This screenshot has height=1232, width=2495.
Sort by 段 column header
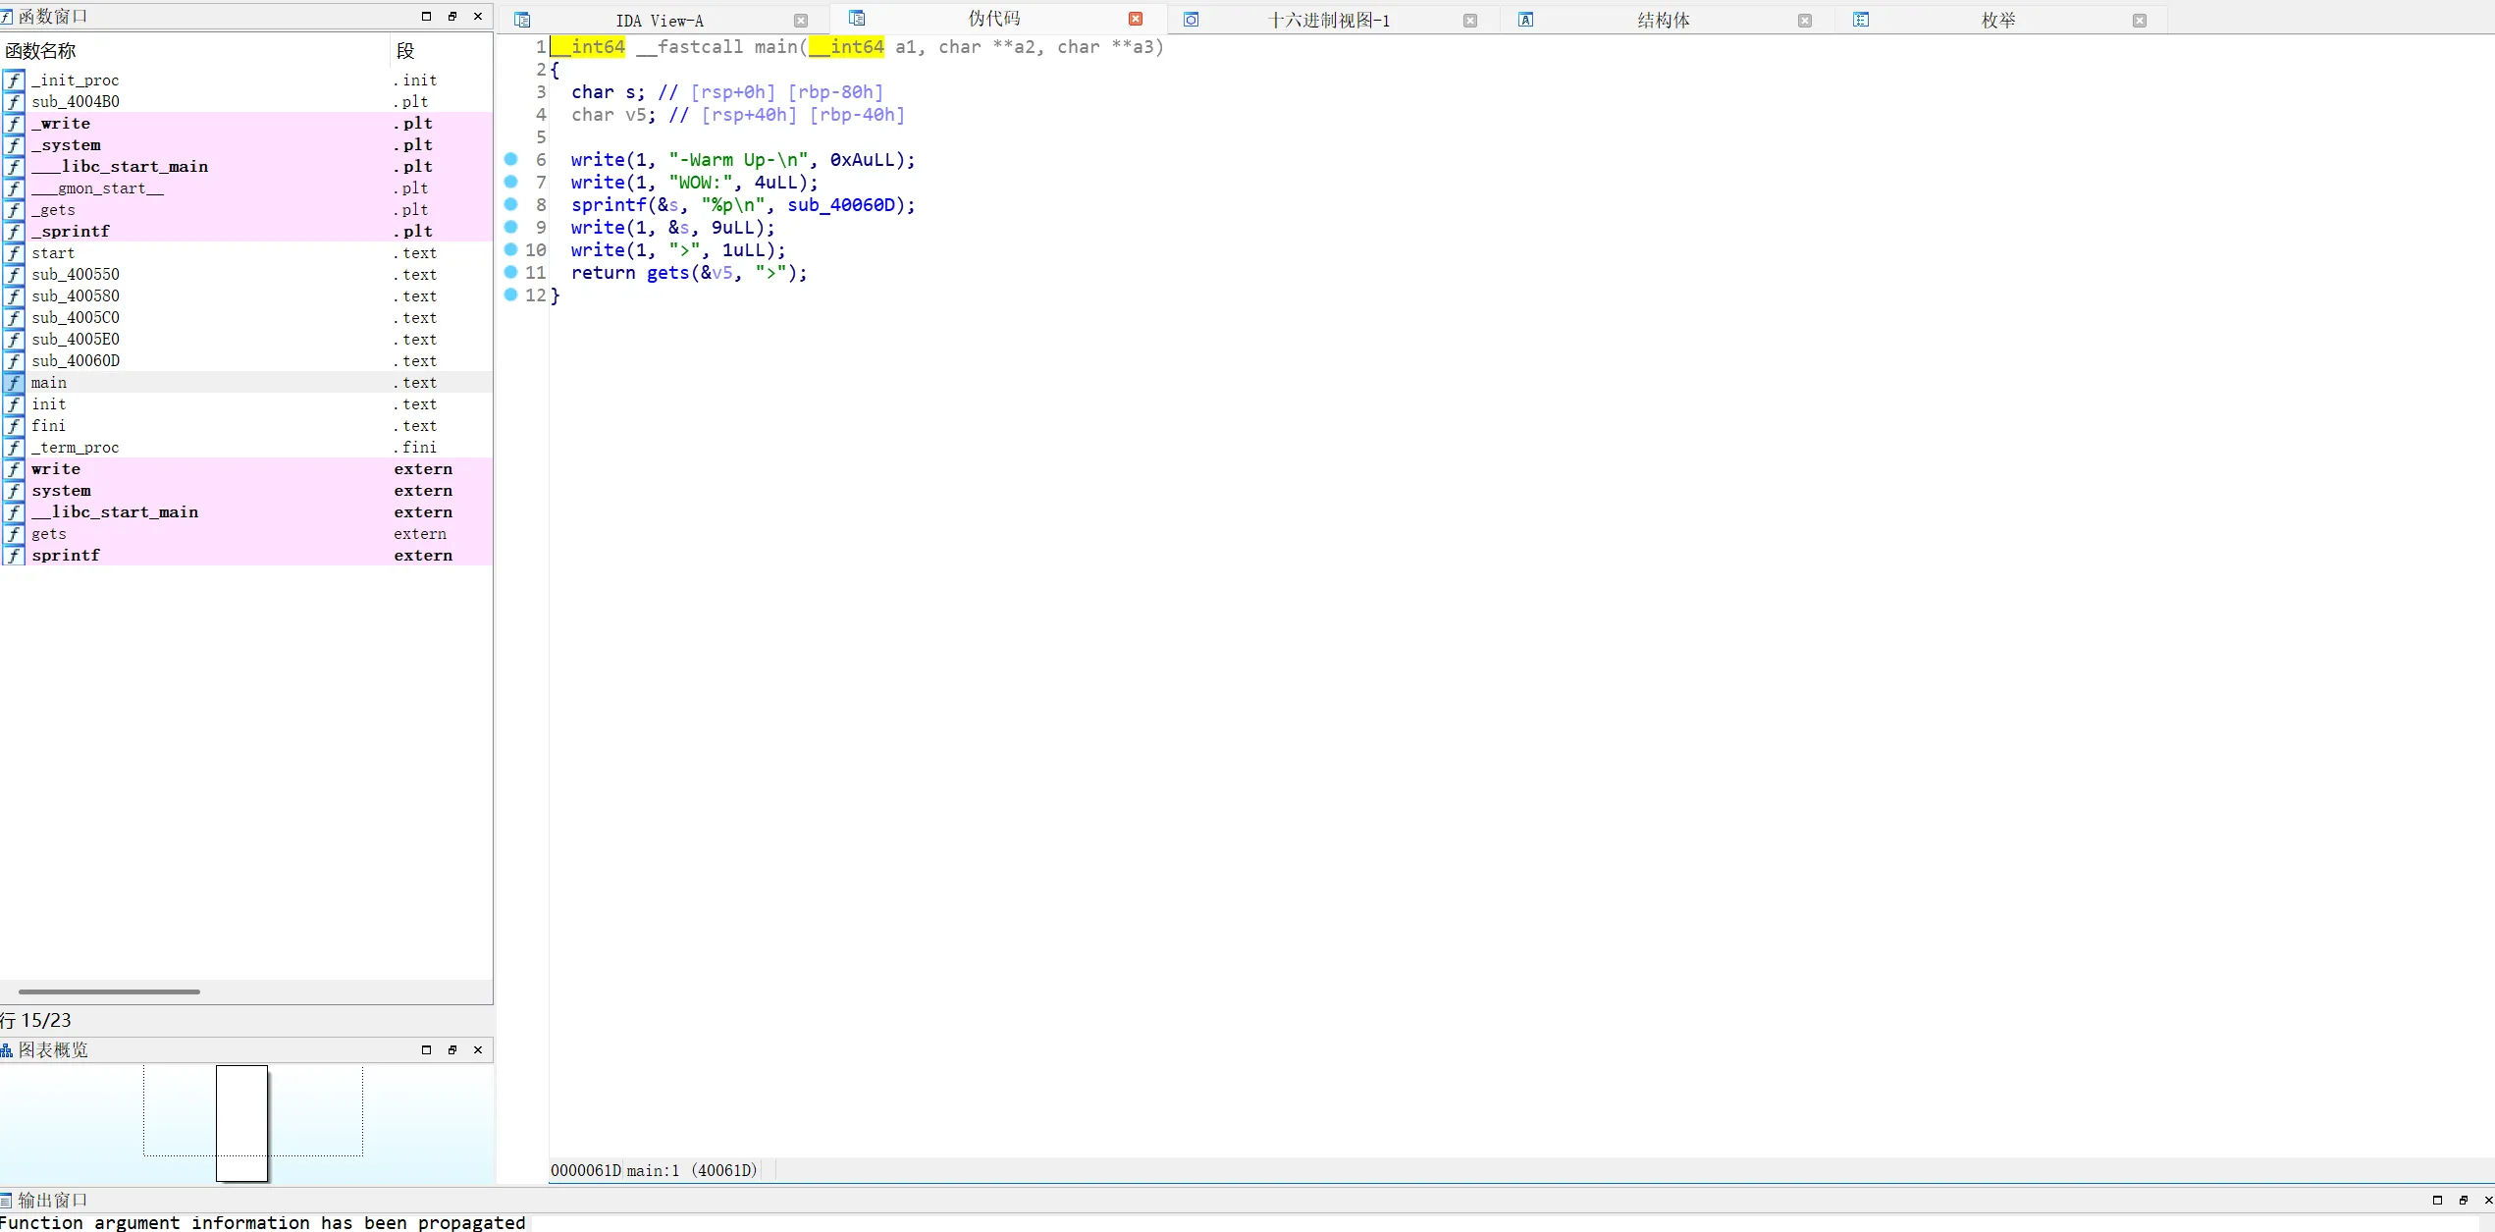405,51
